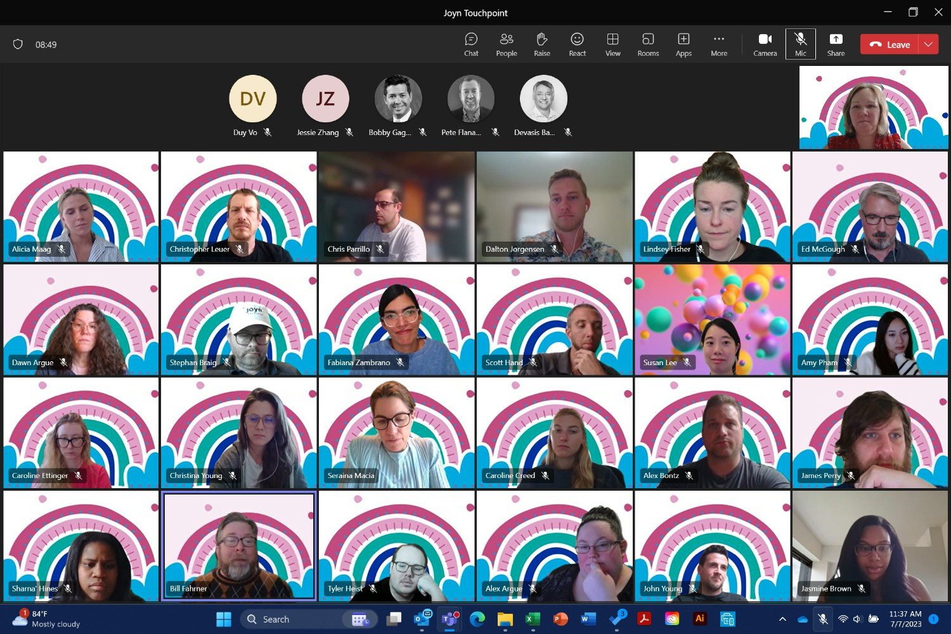Screen dimensions: 951x634
Task: Open Word from the taskbar
Action: click(588, 619)
